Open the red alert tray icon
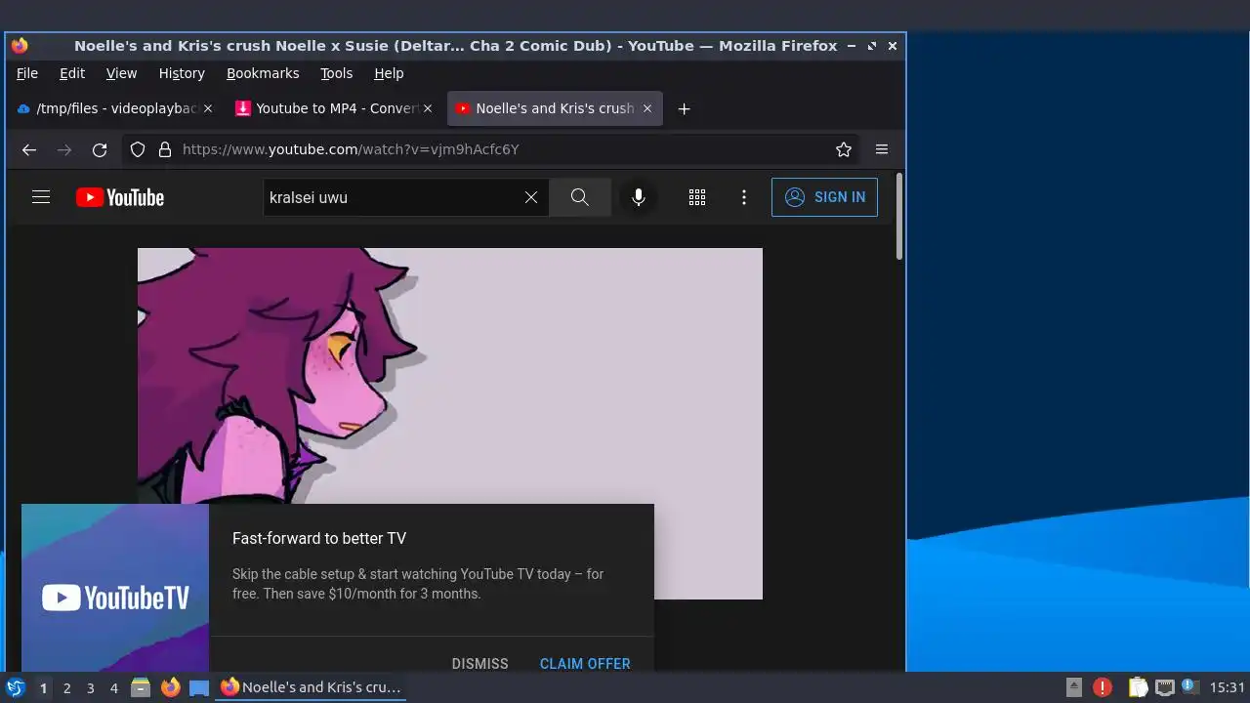Screen dimensions: 1250x703 (x=1102, y=687)
